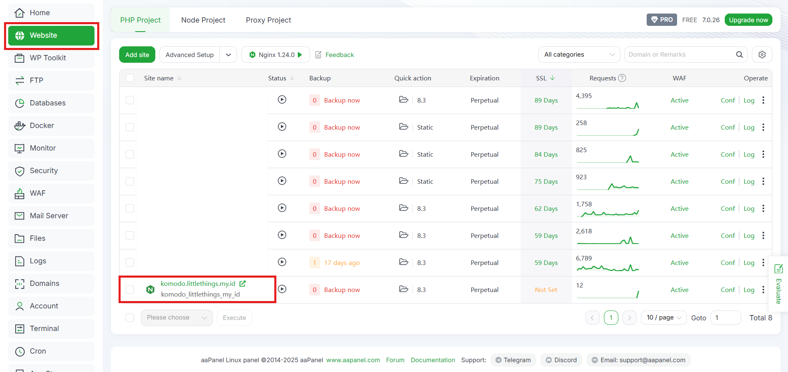Check the box for 825 requests row
The image size is (788, 372).
(130, 154)
